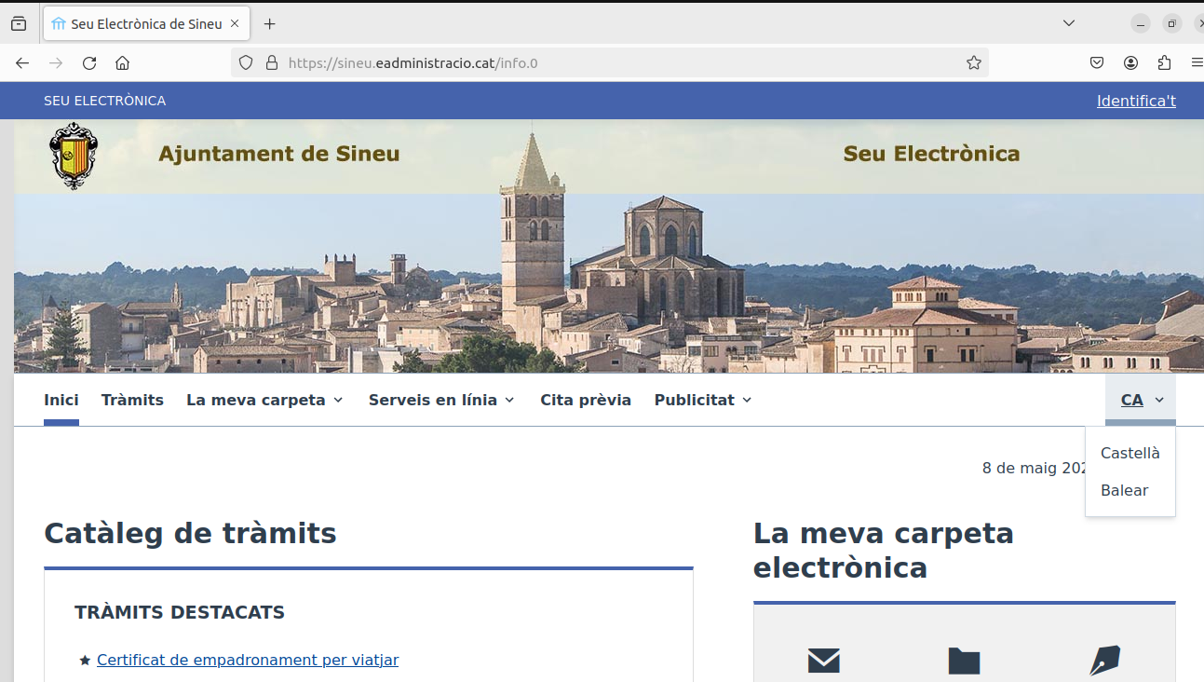Open Certificat de empadronament per viatjar link
The width and height of the screenshot is (1204, 682).
point(248,661)
